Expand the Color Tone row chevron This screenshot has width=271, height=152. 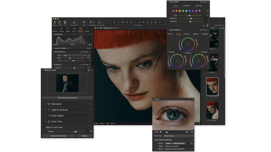[x=90, y=121]
